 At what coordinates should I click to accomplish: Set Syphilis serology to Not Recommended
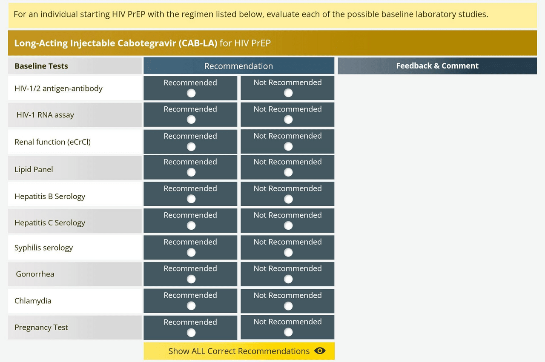[288, 252]
